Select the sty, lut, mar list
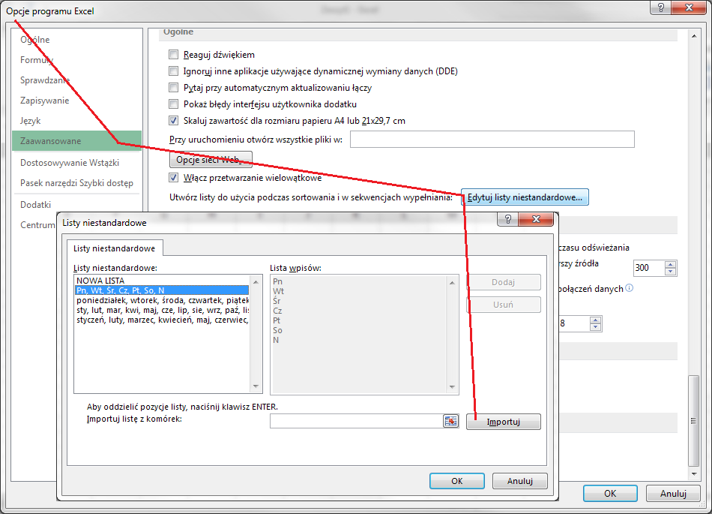Viewport: 712px width, 514px height. 162,310
